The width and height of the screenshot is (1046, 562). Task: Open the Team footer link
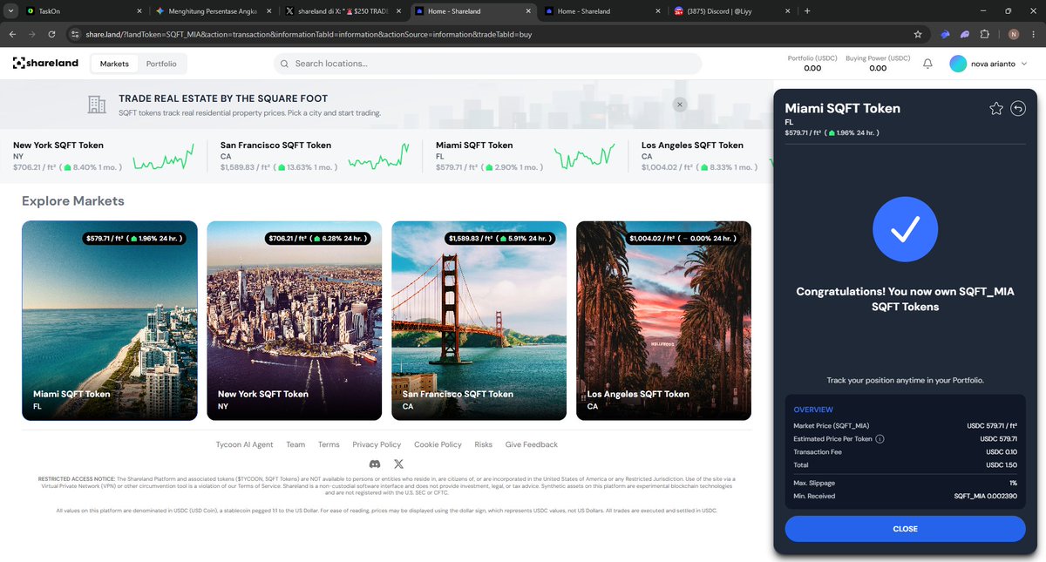click(295, 444)
